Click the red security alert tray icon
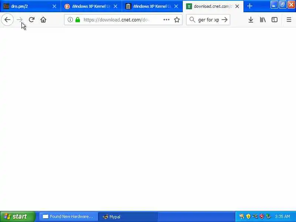This screenshot has height=222, width=296. [x=262, y=216]
